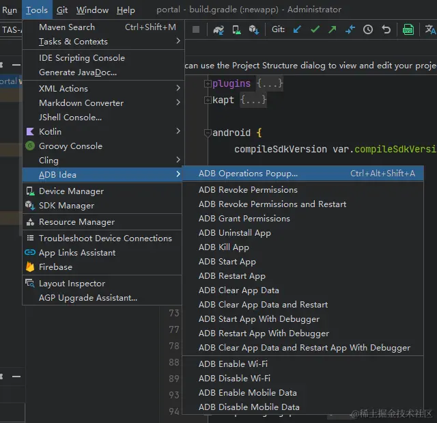Click the Tools menu bar item
Viewport: 437px width, 423px height.
(x=37, y=10)
